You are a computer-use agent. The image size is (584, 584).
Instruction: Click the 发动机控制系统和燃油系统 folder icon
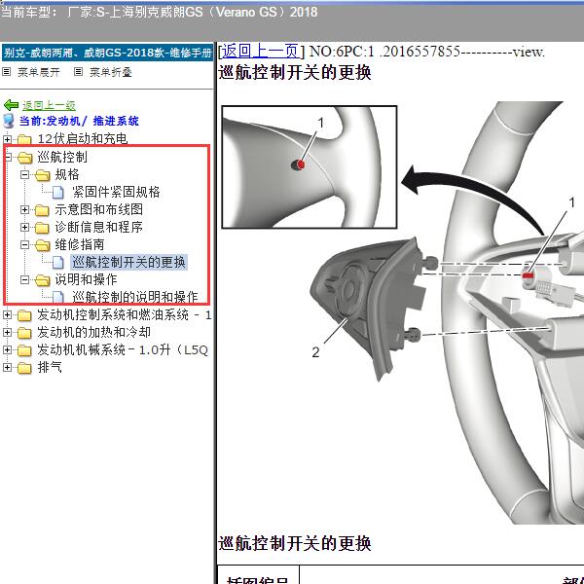point(24,315)
